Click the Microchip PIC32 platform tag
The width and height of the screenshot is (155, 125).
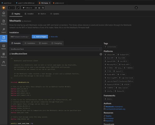(x=111, y=65)
